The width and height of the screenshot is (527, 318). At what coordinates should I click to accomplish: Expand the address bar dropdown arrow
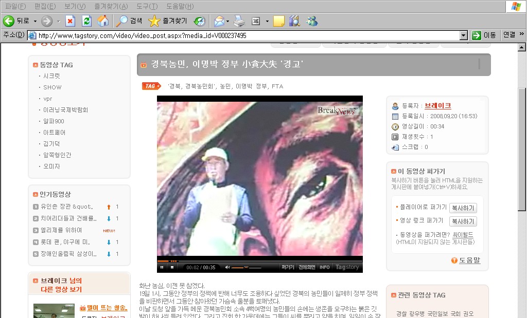[x=464, y=35]
